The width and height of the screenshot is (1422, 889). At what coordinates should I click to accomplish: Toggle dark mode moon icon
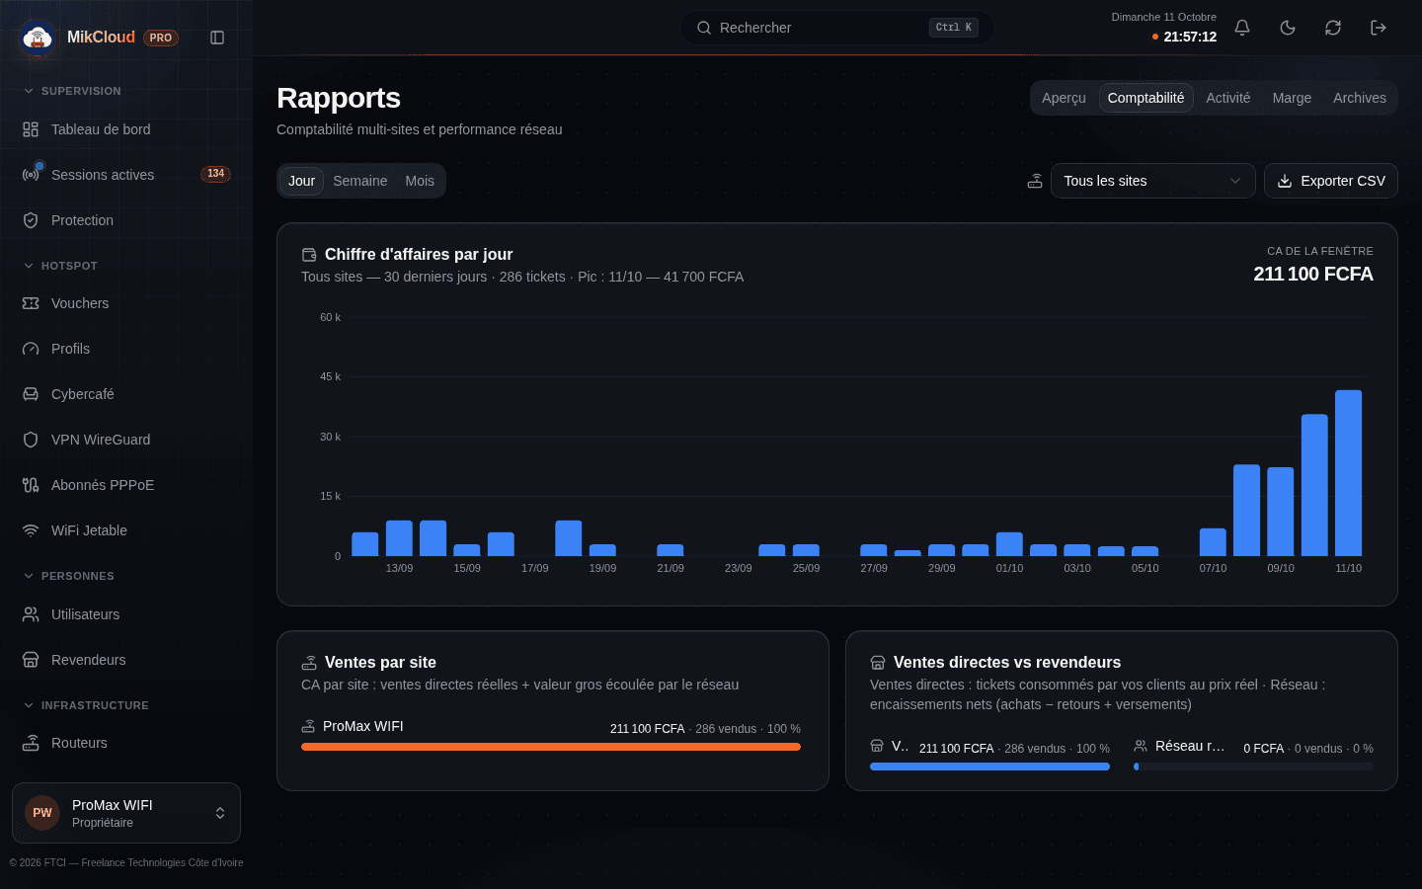click(1288, 28)
